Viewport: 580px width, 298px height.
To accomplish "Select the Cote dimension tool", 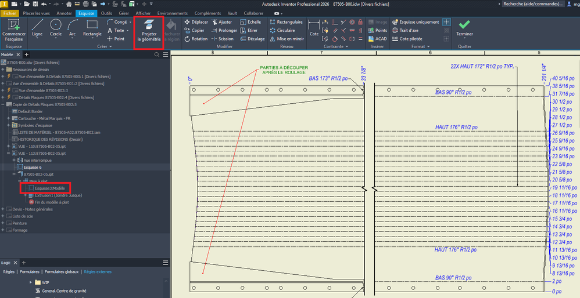I will (314, 28).
